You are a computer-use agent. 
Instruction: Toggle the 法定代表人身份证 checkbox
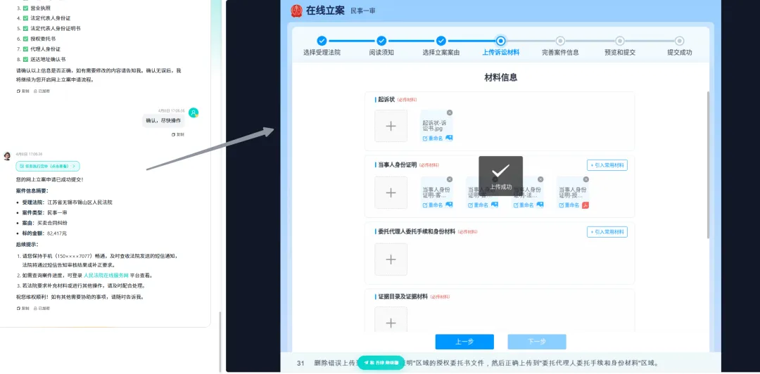26,18
